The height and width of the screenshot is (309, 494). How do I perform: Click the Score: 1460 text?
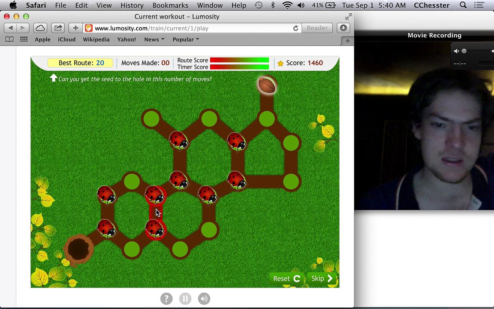[304, 63]
